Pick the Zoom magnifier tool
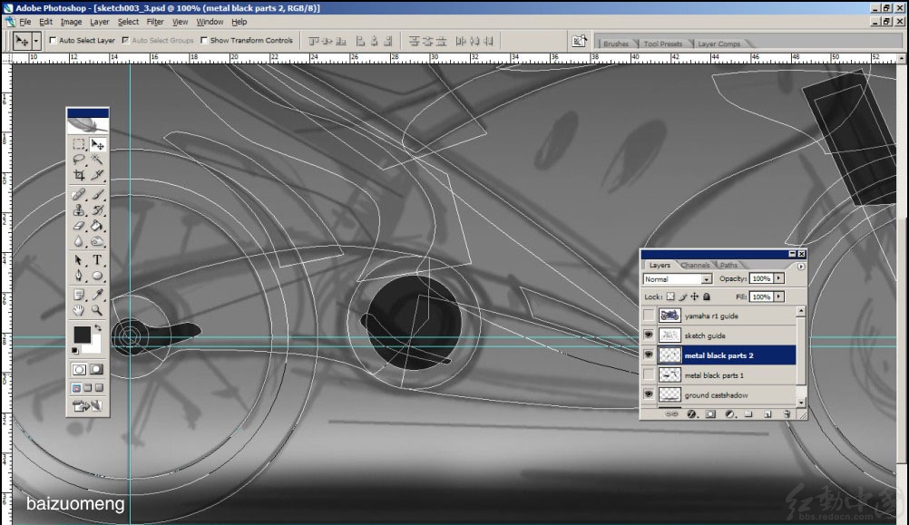Screen dimensions: 909x525 (97, 310)
